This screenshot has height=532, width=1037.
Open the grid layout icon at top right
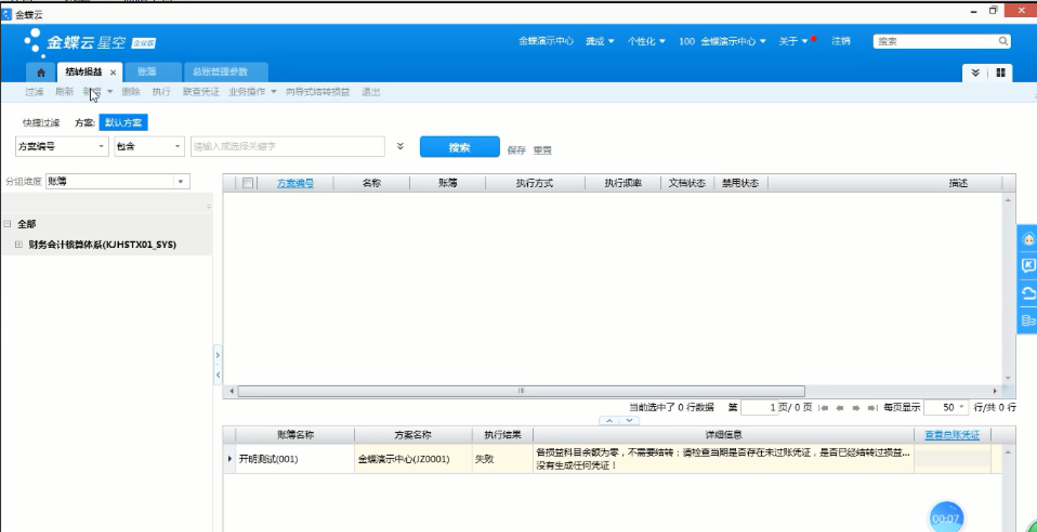pos(1001,73)
